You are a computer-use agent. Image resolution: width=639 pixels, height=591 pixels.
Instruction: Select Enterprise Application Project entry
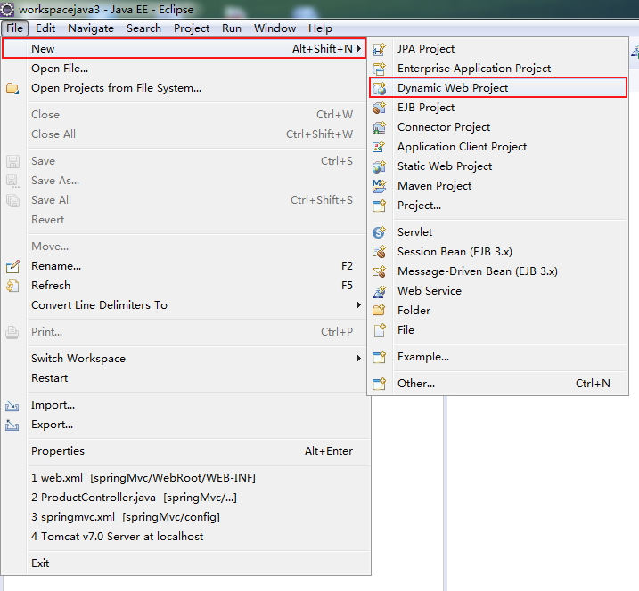(497, 69)
